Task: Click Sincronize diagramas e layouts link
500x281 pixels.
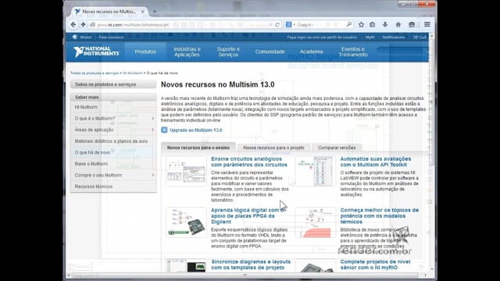Action: pos(251,265)
